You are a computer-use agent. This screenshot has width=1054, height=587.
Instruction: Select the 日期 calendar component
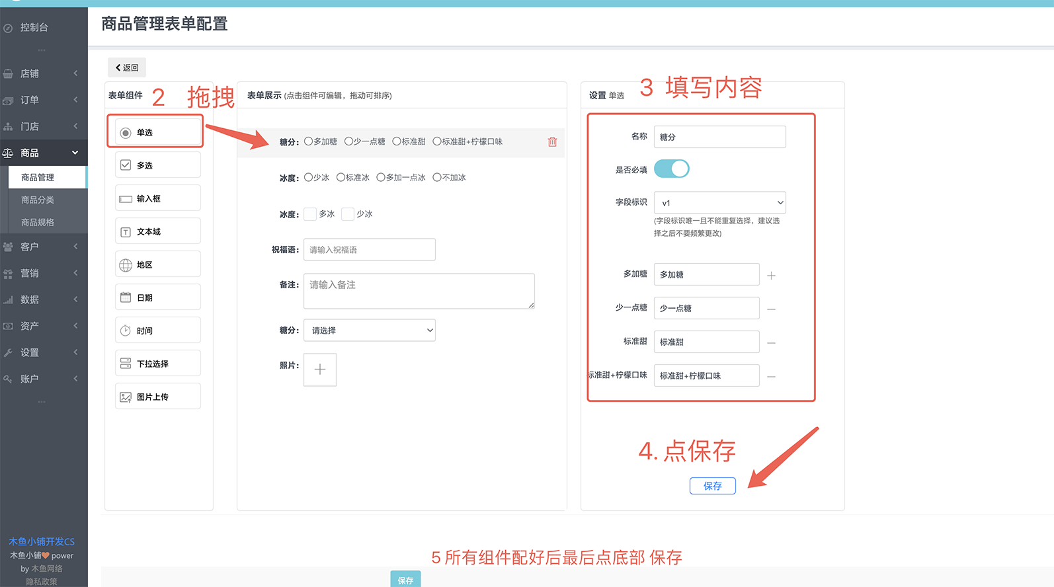[158, 297]
